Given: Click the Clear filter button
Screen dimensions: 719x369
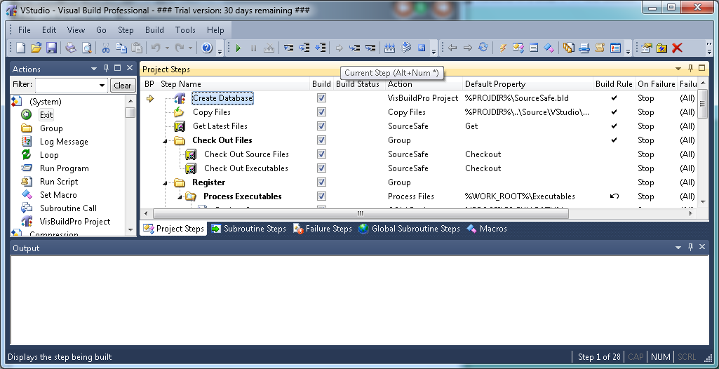Looking at the screenshot, I should click(x=123, y=86).
